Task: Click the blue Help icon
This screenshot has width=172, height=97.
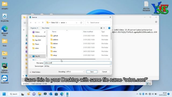Action: (x=109, y=28)
